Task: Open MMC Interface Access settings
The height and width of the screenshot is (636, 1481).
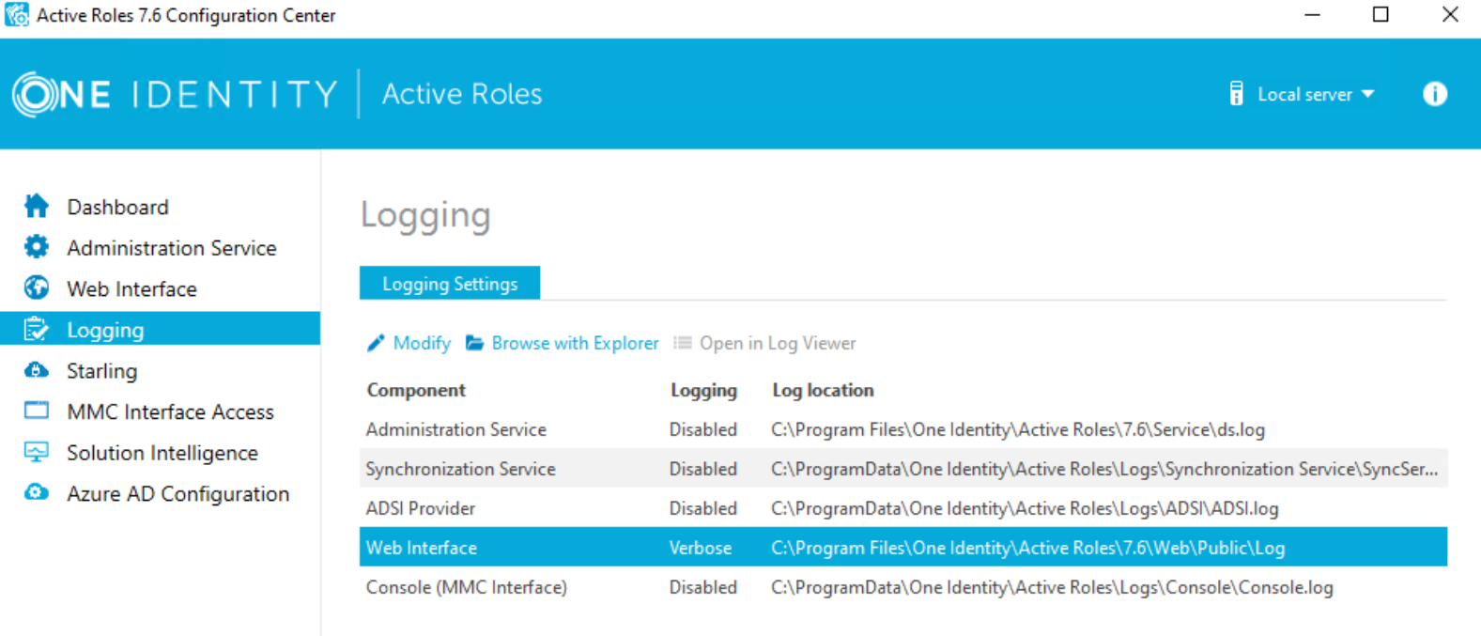Action: click(x=170, y=411)
